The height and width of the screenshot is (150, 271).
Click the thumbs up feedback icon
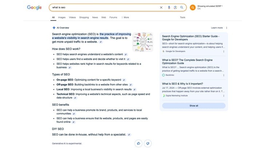tap(139, 143)
